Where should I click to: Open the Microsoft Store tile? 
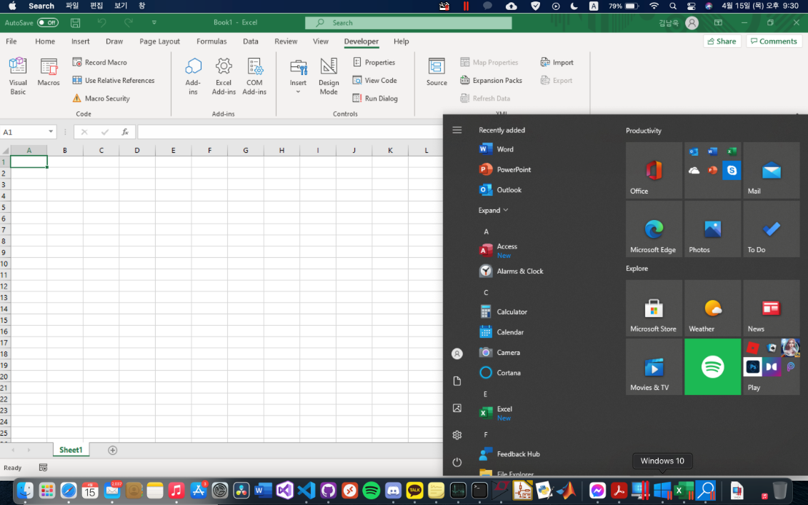pyautogui.click(x=654, y=308)
